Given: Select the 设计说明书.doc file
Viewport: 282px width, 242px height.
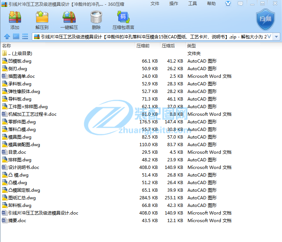Looking at the screenshot, I should click(x=24, y=167).
